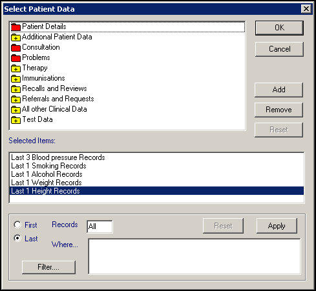Open the Filter... dialog button
Viewport: 316px width, 291px height.
48,267
